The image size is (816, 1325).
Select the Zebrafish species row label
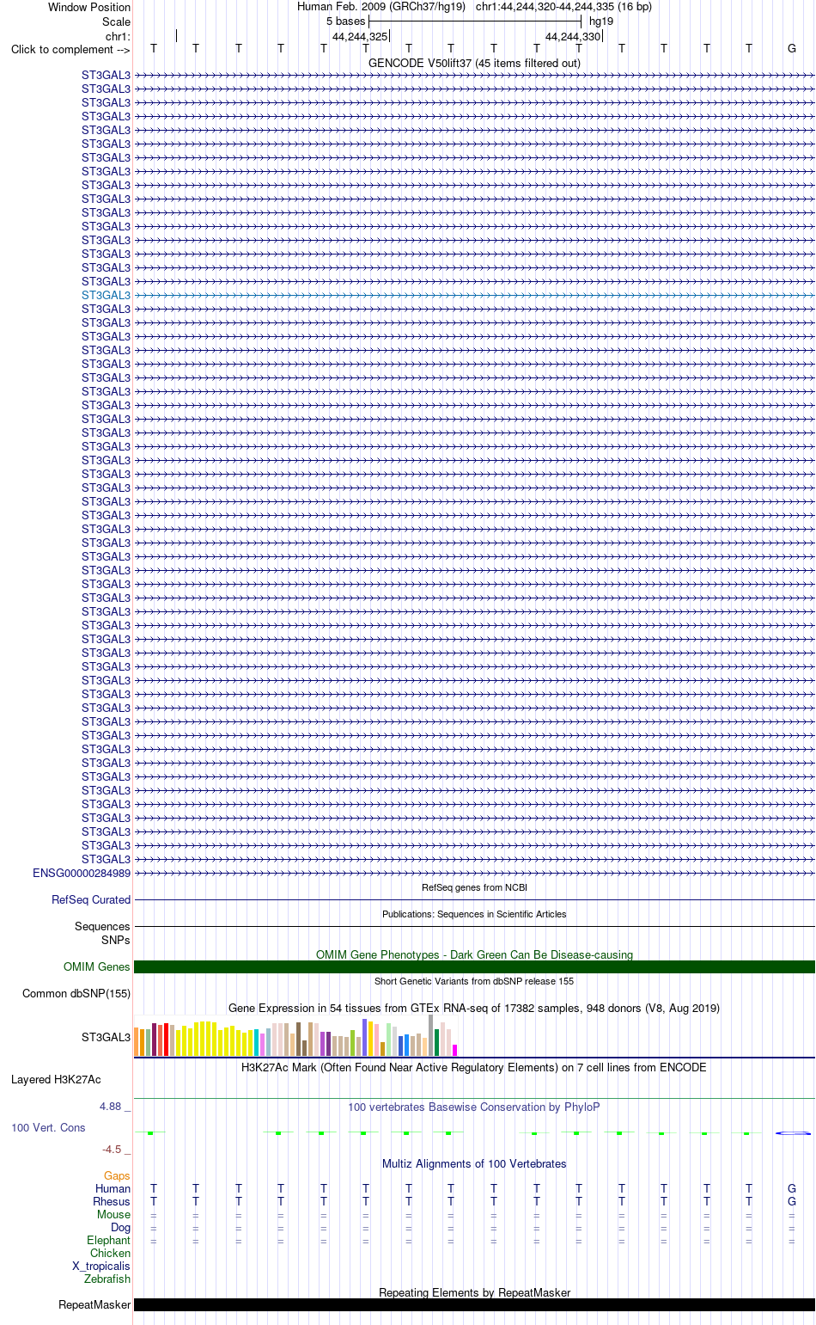pos(107,1279)
